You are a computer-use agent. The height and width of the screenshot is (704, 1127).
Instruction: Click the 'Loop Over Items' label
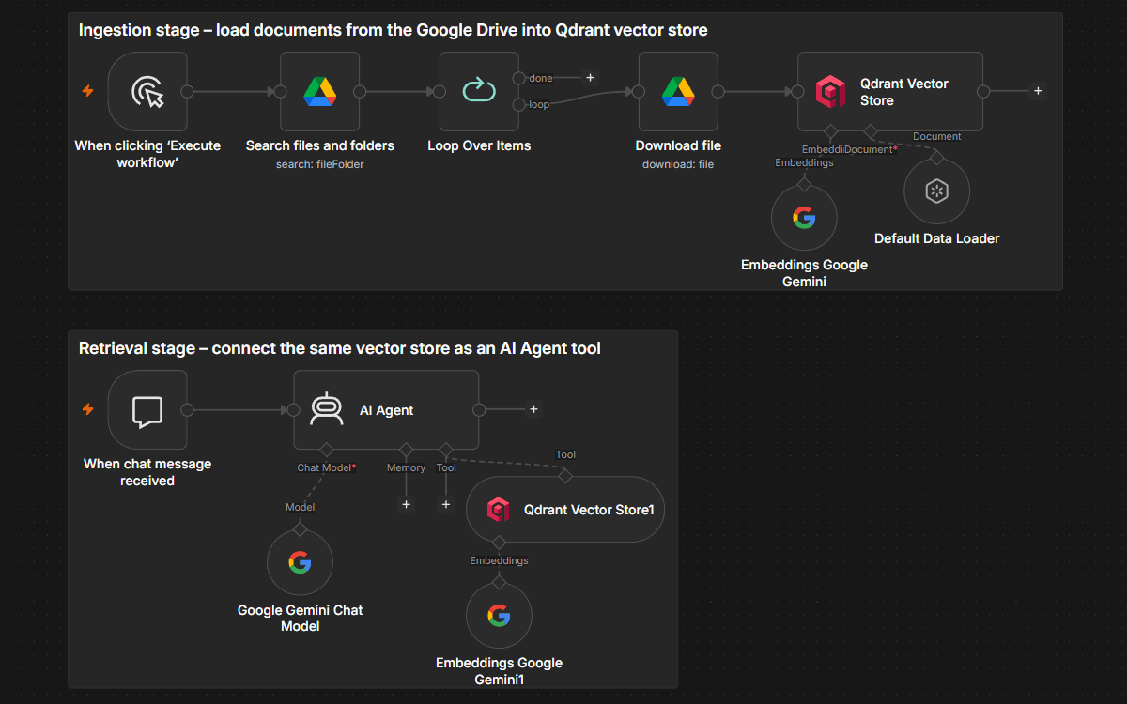pyautogui.click(x=479, y=145)
